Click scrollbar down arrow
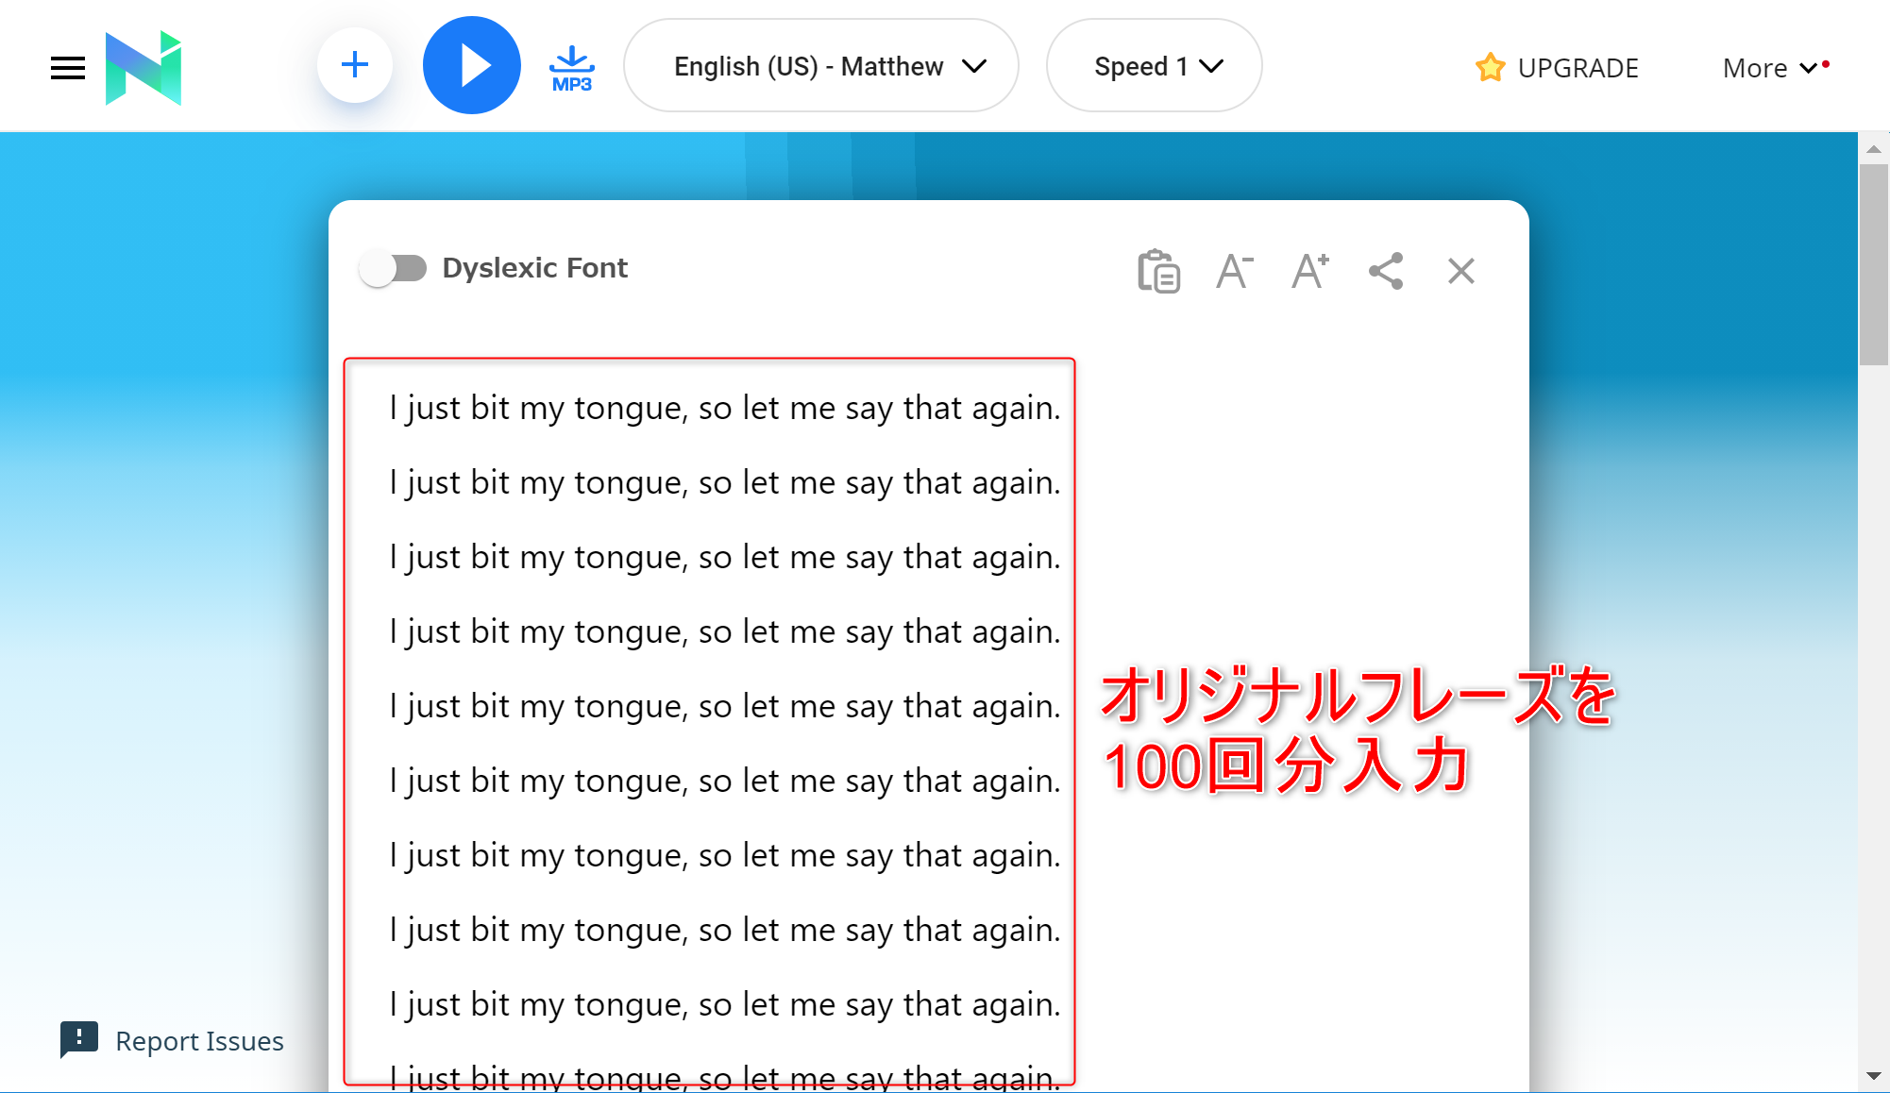This screenshot has width=1890, height=1093. [x=1874, y=1076]
